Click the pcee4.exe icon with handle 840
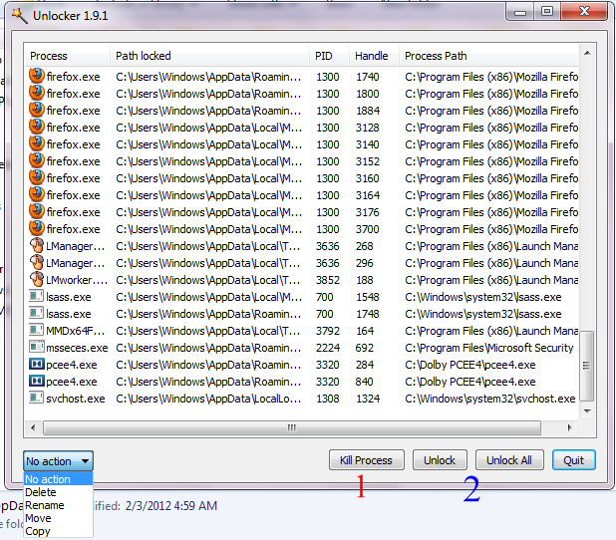The width and height of the screenshot is (616, 540). pos(37,381)
